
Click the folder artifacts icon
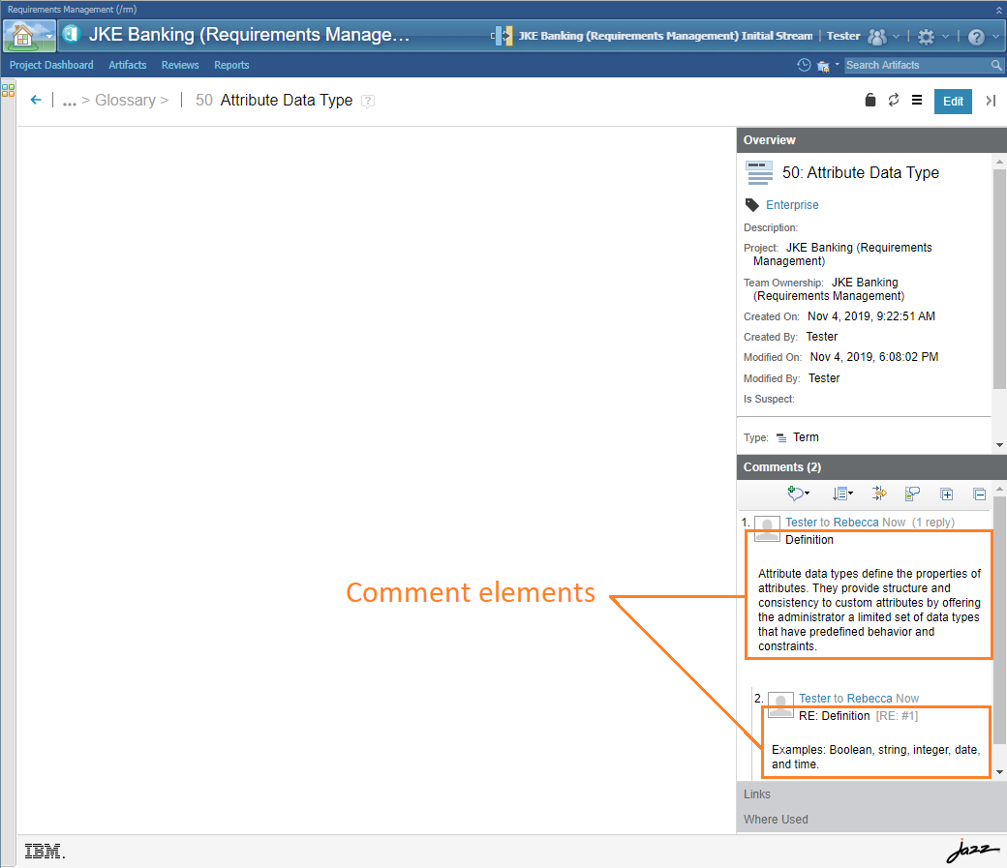click(x=823, y=66)
